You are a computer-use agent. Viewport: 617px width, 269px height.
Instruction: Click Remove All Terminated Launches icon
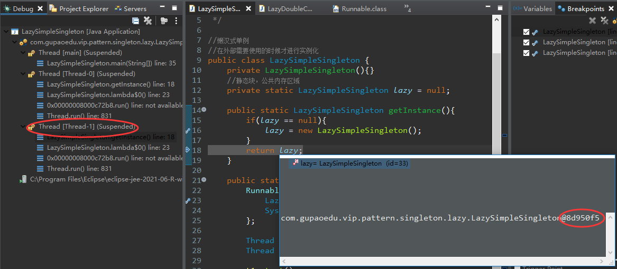pyautogui.click(x=148, y=21)
